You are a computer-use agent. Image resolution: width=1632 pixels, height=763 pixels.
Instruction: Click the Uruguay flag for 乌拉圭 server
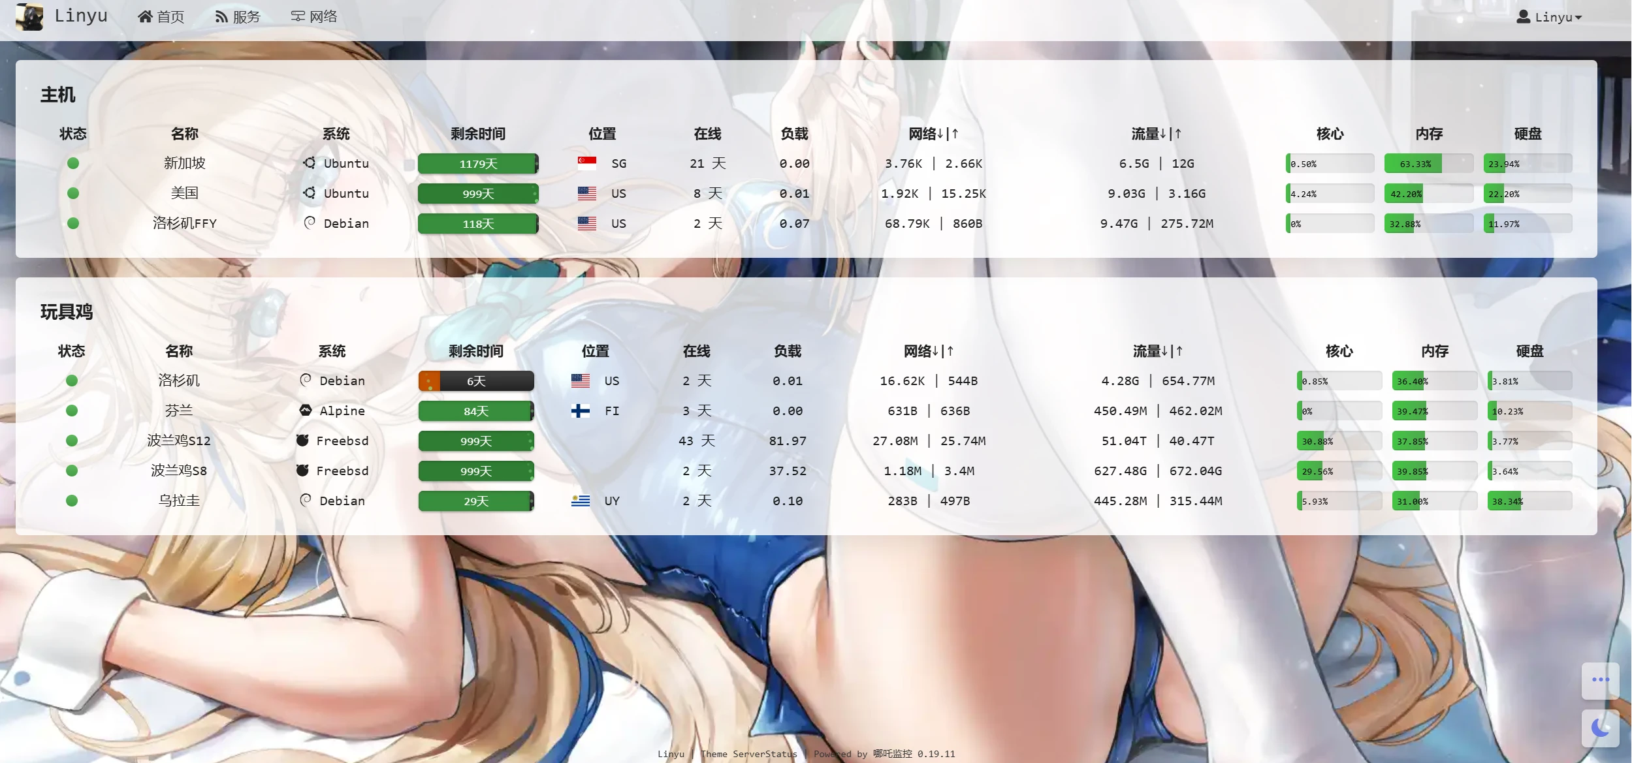click(x=579, y=501)
